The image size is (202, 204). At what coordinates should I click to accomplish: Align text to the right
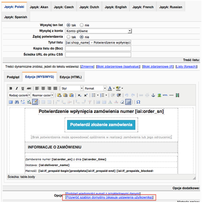coord(49,88)
